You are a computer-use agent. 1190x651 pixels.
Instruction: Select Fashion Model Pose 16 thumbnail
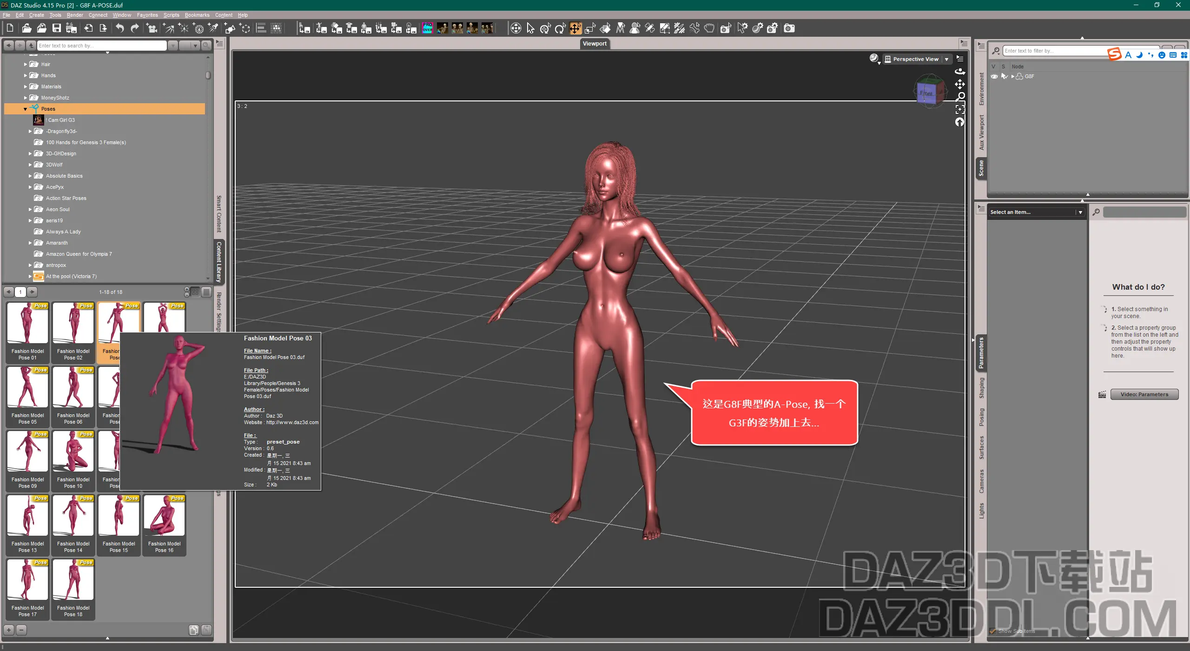164,525
